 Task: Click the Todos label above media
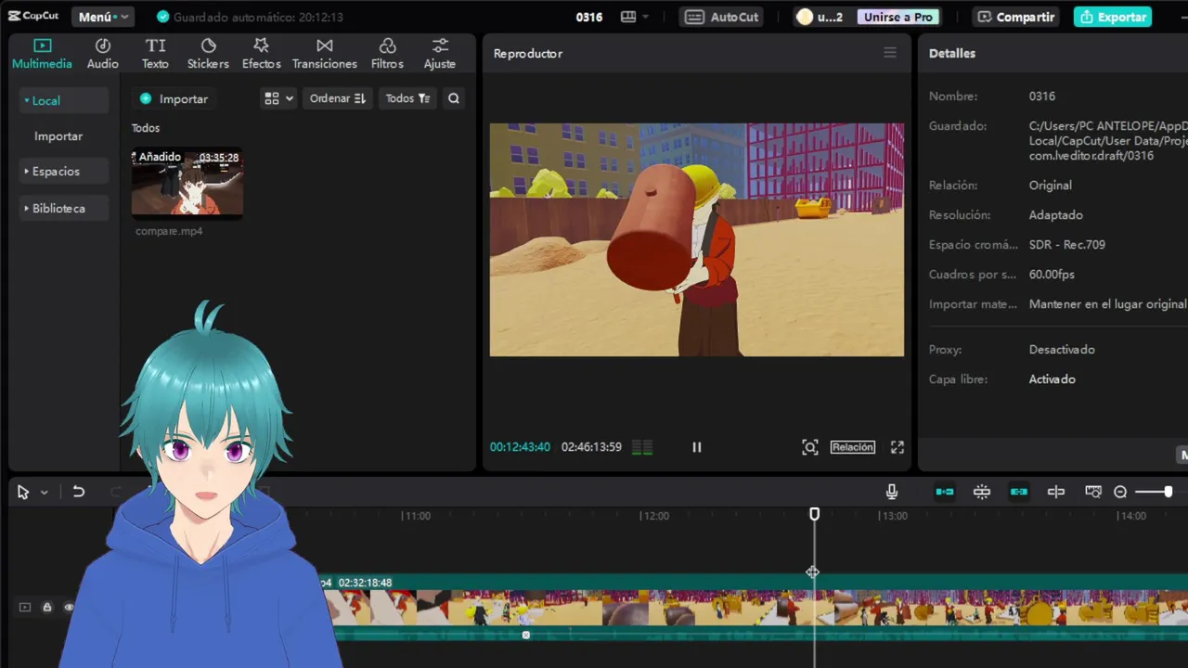[146, 128]
